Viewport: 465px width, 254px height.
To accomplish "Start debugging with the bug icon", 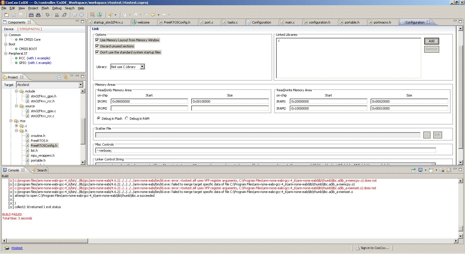I will (x=48, y=15).
